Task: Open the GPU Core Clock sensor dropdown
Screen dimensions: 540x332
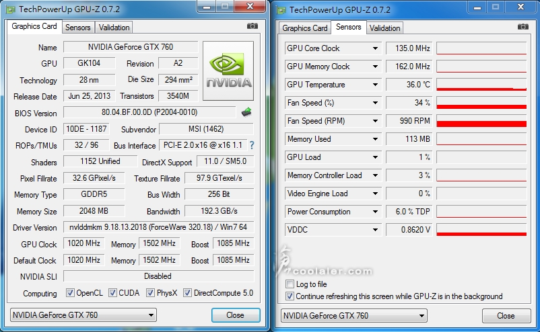Action: (x=376, y=48)
